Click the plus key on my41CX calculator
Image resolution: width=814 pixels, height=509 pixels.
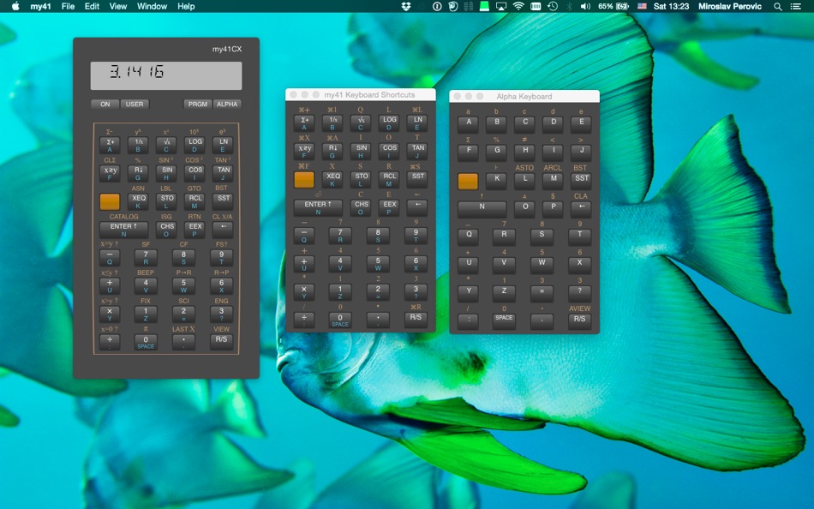[x=110, y=286]
